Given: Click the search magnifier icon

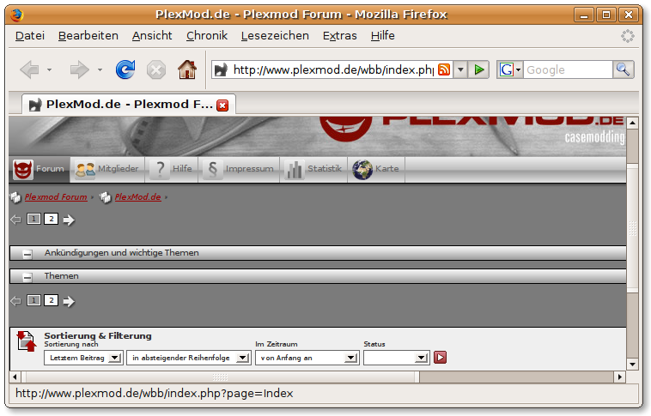Looking at the screenshot, I should pyautogui.click(x=624, y=69).
